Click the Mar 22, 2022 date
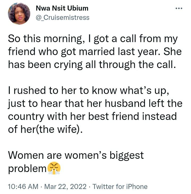191x194 pixels. (65, 186)
